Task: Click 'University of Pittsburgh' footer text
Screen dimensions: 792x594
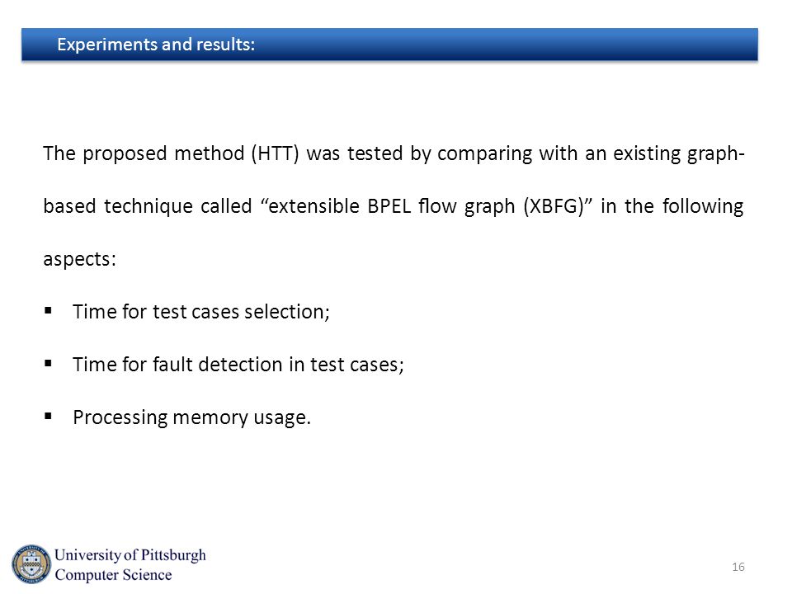Action: click(130, 554)
